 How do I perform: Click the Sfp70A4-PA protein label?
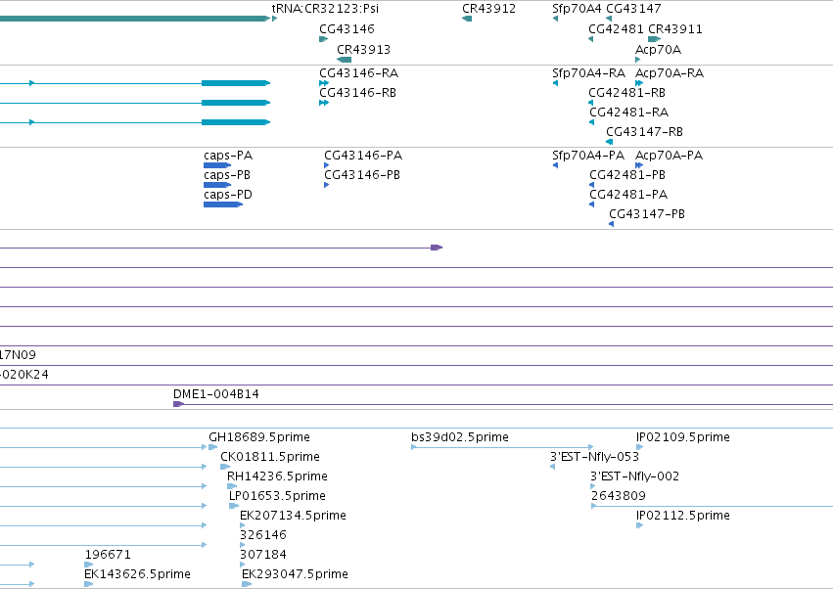[587, 156]
